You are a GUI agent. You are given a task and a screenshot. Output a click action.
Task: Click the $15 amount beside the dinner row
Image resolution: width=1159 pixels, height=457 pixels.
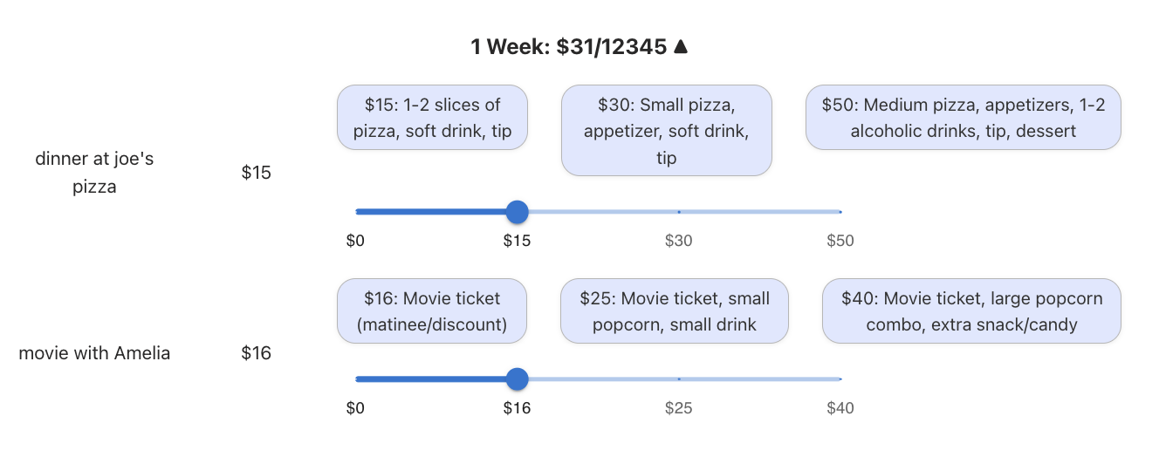tap(257, 173)
